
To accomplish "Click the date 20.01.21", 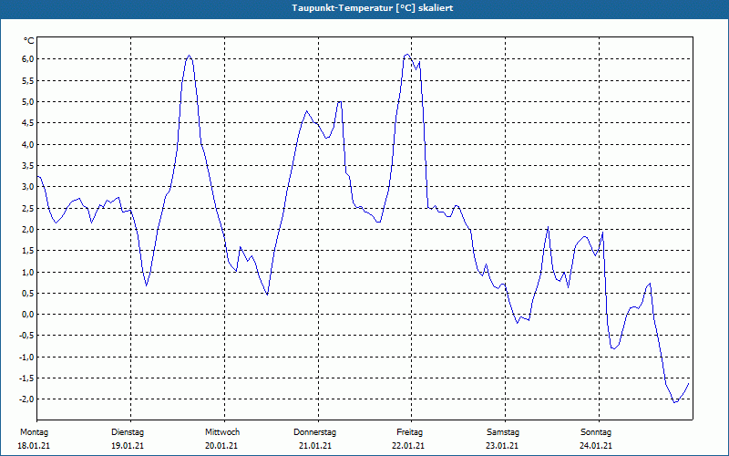I will click(221, 446).
